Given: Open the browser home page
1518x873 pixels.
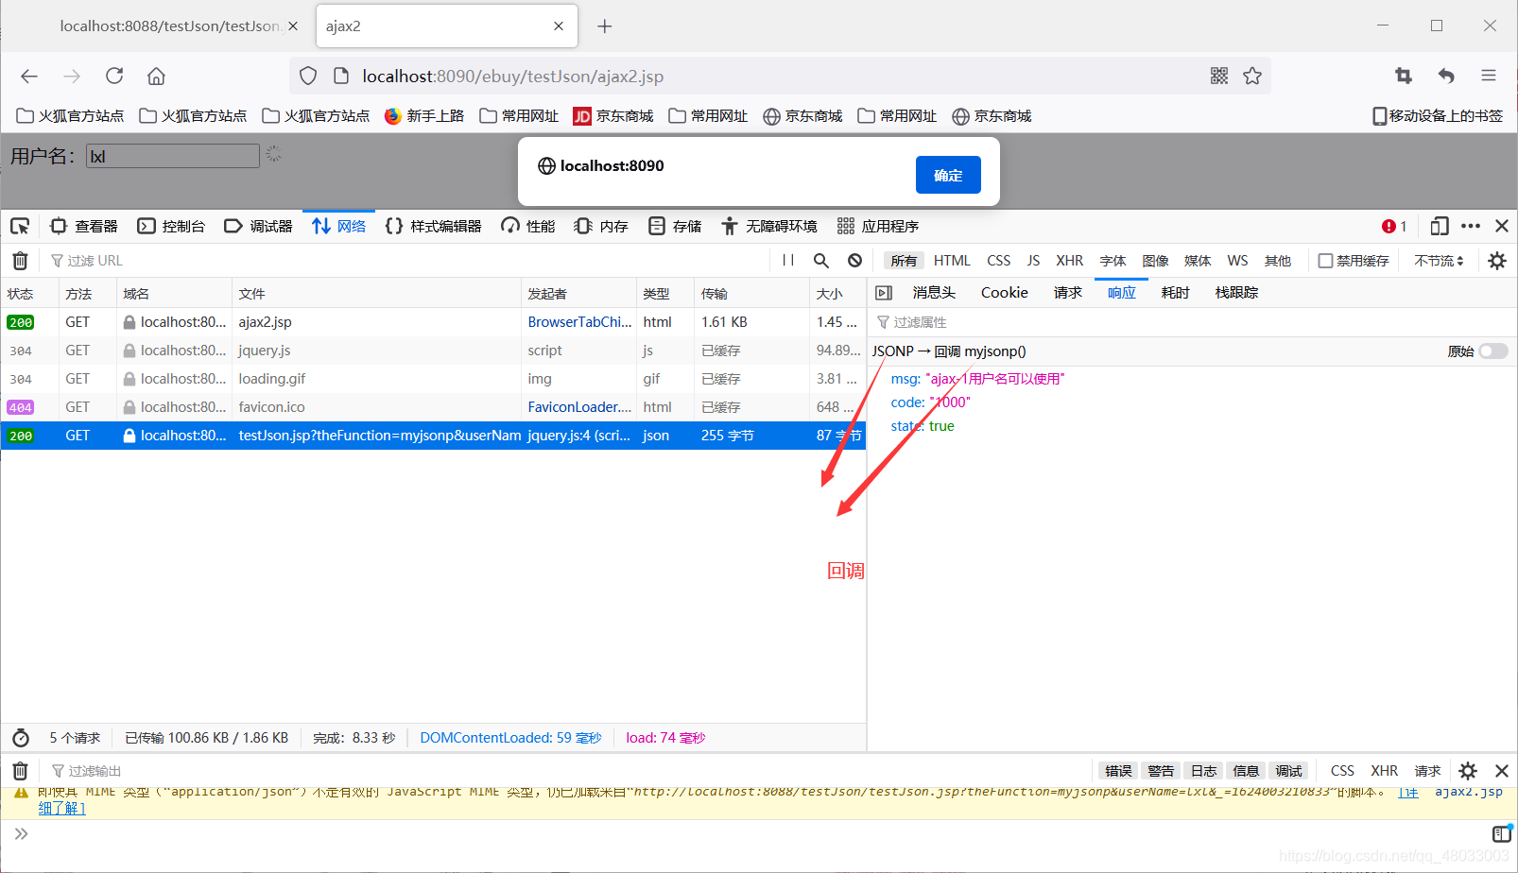Looking at the screenshot, I should point(157,77).
